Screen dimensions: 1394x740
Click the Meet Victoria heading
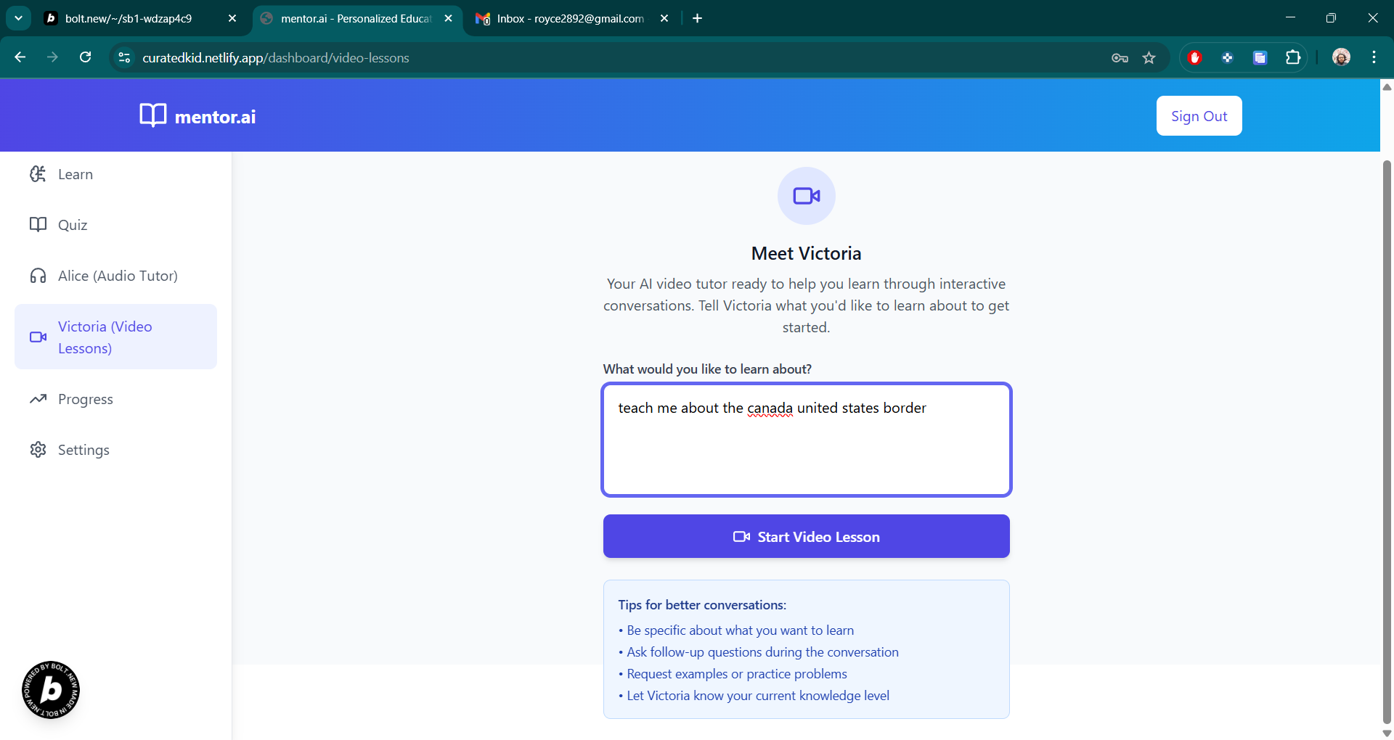click(806, 253)
